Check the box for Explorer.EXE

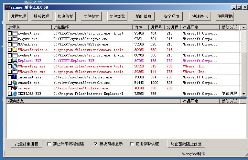coord(10,61)
